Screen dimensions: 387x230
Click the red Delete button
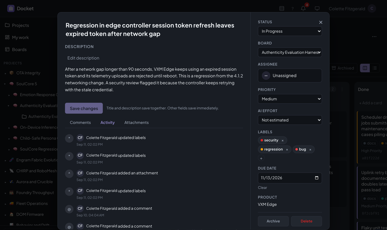(306, 221)
